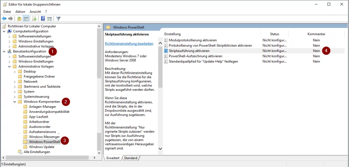Toggle the show/hide action pane toolbar icon

click(49, 19)
